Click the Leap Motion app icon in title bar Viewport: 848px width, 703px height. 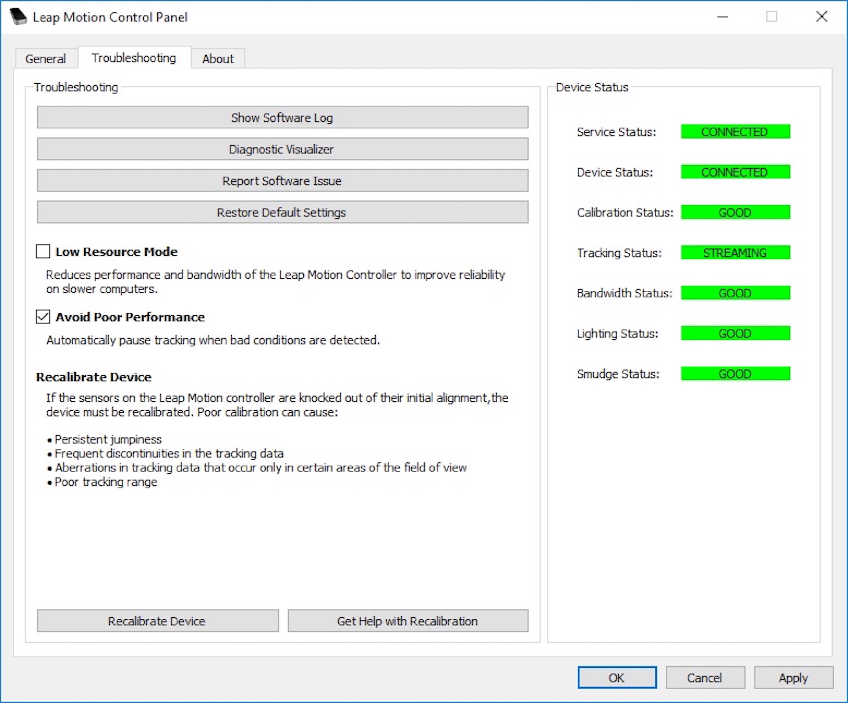tap(18, 17)
